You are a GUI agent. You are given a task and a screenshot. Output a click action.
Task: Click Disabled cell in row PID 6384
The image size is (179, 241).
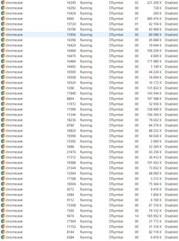pos(171,237)
